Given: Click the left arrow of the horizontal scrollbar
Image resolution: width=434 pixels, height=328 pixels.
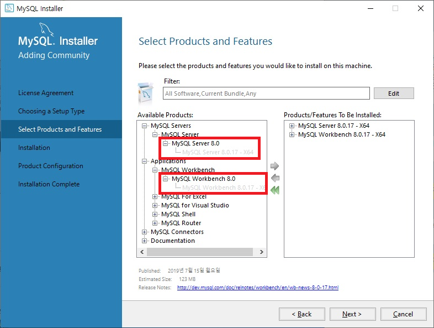Looking at the screenshot, I should [x=142, y=252].
